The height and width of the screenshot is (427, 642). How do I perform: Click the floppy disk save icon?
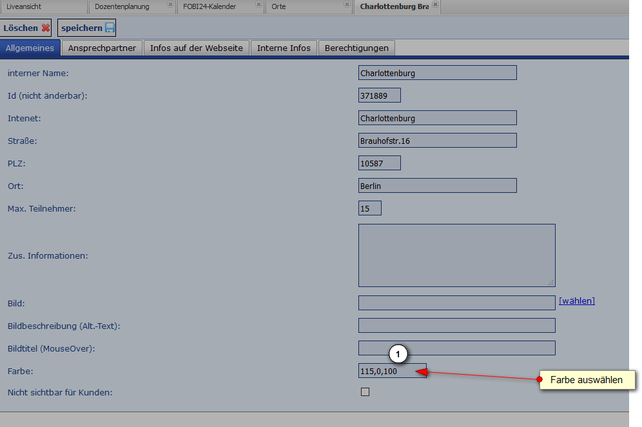click(110, 28)
